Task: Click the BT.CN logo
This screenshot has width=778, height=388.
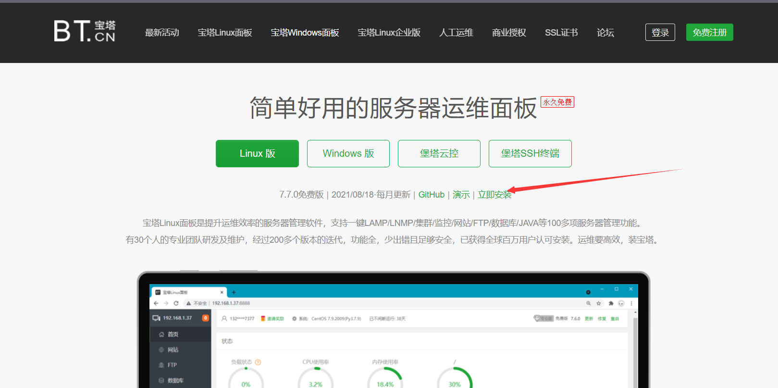Action: pos(85,31)
